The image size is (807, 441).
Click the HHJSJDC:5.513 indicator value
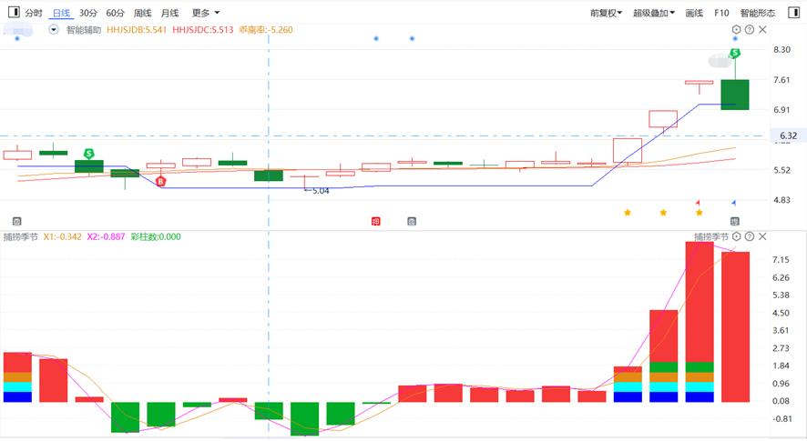(203, 30)
